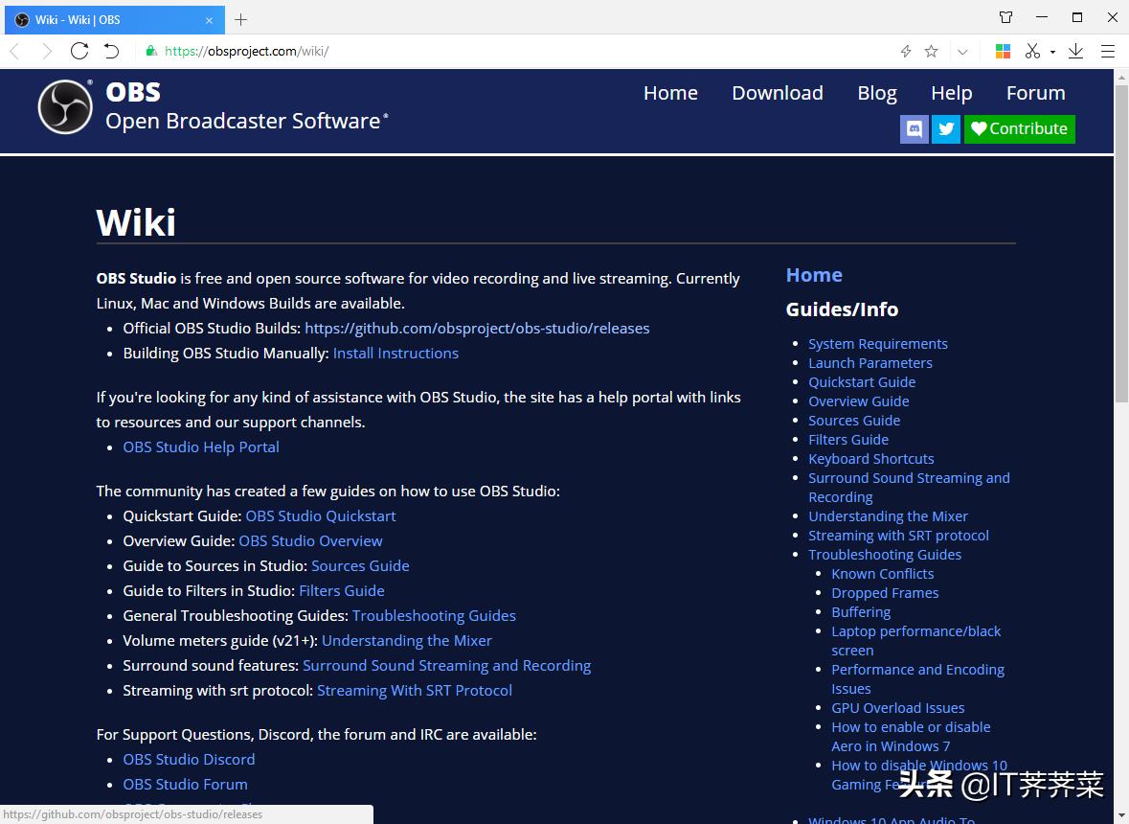Expand the dropdown arrow beside the scissors
Screen dimensions: 1129x824
[1052, 52]
